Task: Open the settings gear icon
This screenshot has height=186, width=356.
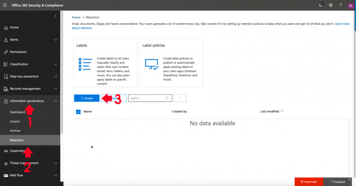Action: tap(331, 5)
